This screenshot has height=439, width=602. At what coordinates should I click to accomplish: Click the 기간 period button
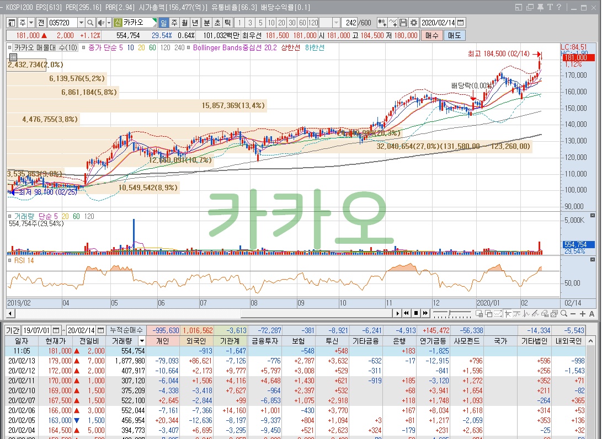(13, 330)
